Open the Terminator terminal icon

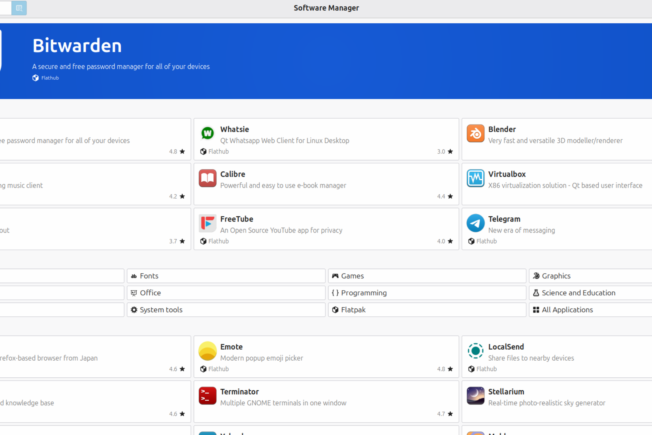tap(207, 396)
